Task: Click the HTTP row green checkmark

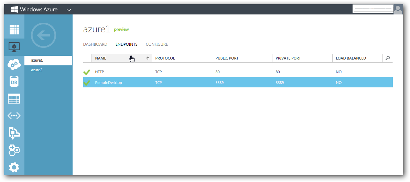Action: [x=87, y=72]
